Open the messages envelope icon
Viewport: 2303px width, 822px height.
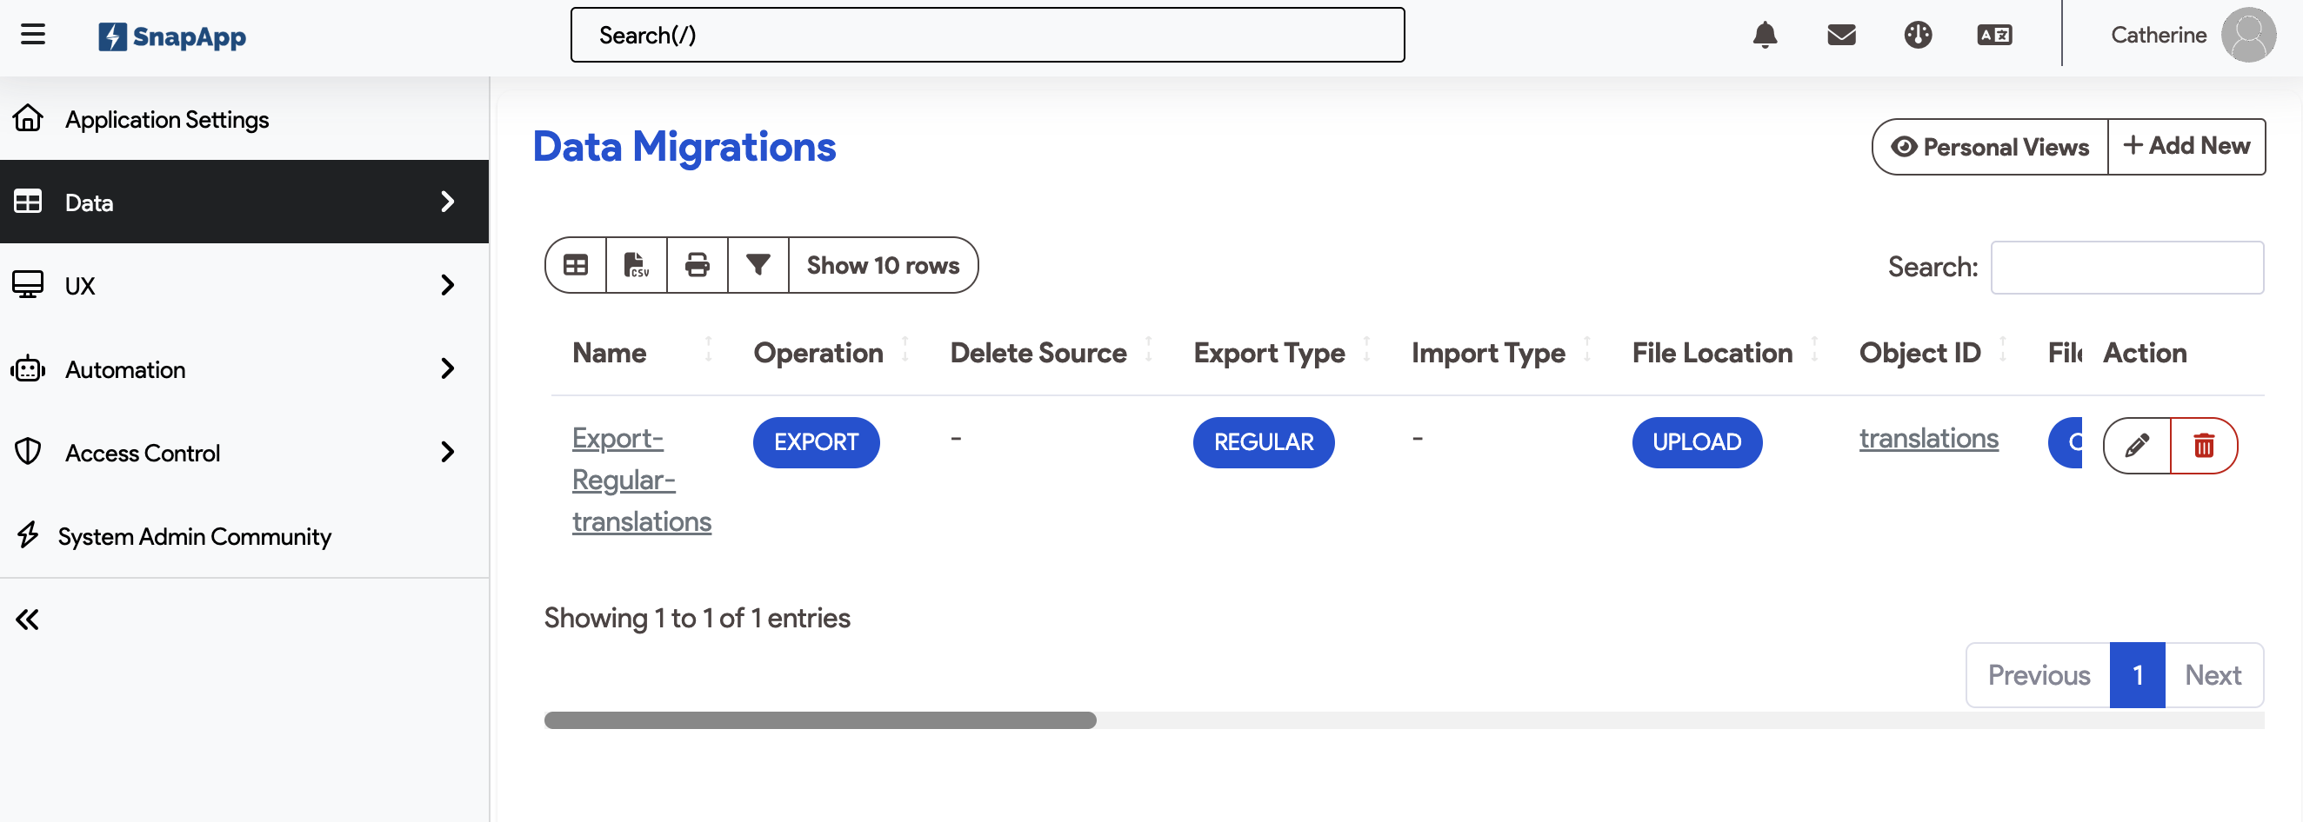tap(1842, 35)
